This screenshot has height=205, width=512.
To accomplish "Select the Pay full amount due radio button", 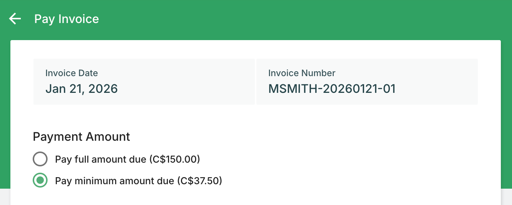I will click(40, 159).
